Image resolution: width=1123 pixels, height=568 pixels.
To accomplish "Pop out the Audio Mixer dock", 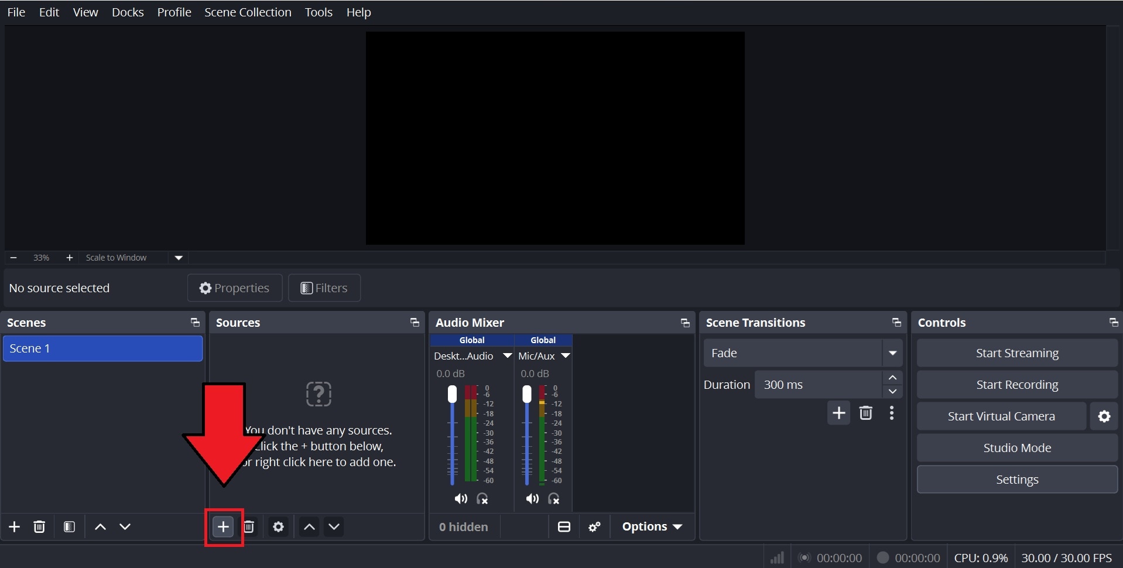I will (685, 323).
